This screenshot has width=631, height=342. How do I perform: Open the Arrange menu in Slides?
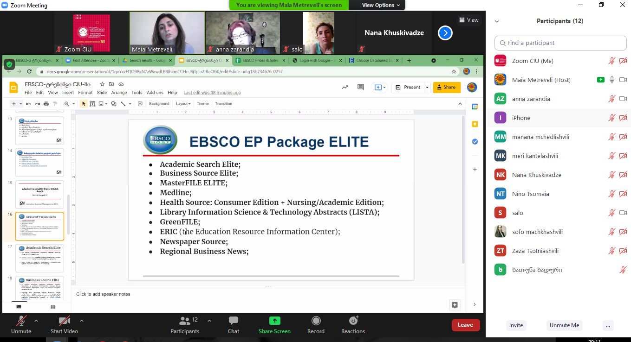(x=119, y=93)
